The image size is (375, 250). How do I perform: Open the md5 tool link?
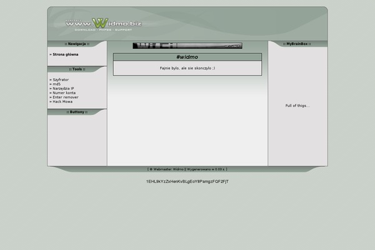(56, 84)
